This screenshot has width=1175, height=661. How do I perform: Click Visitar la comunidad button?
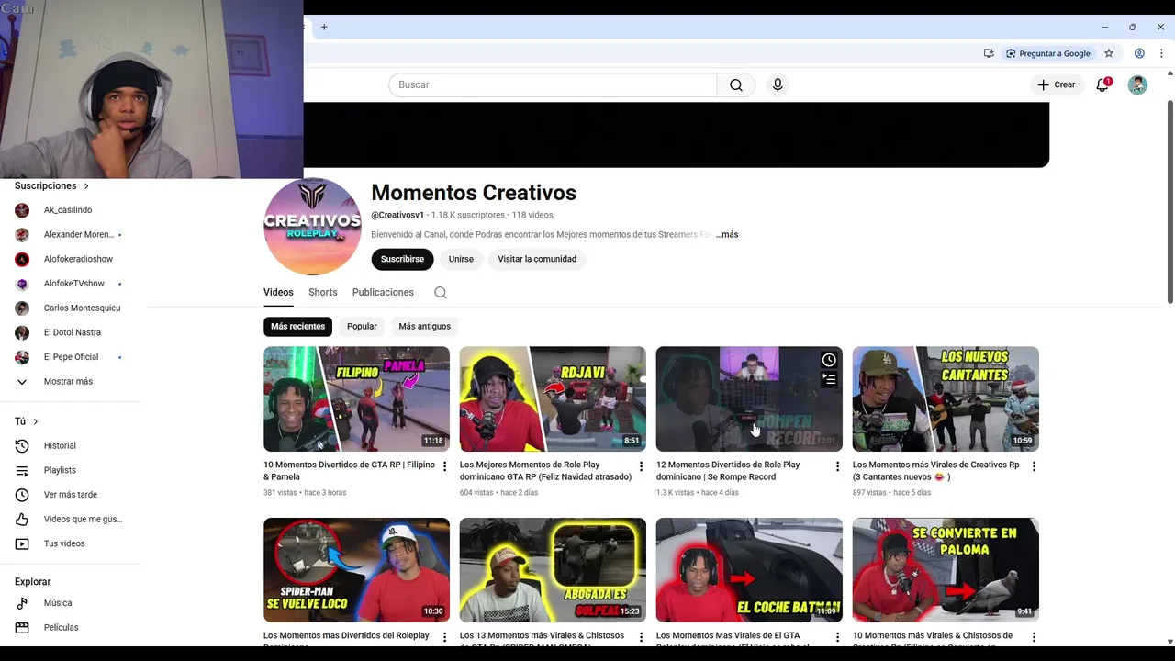coord(537,259)
